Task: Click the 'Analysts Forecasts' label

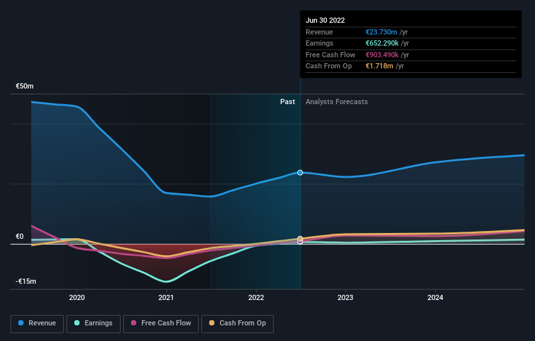Action: 337,102
